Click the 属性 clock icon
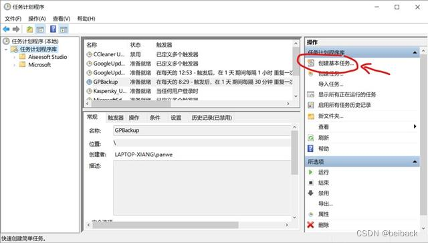The height and width of the screenshot is (243, 428). click(310, 214)
